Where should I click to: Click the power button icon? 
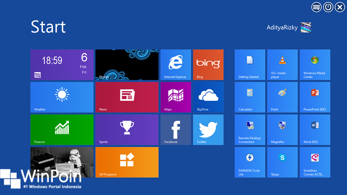pyautogui.click(x=328, y=7)
